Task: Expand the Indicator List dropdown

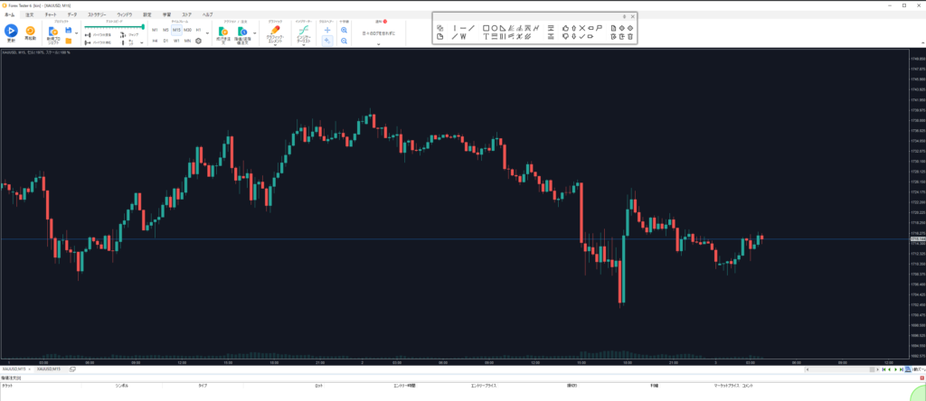Action: (x=305, y=44)
